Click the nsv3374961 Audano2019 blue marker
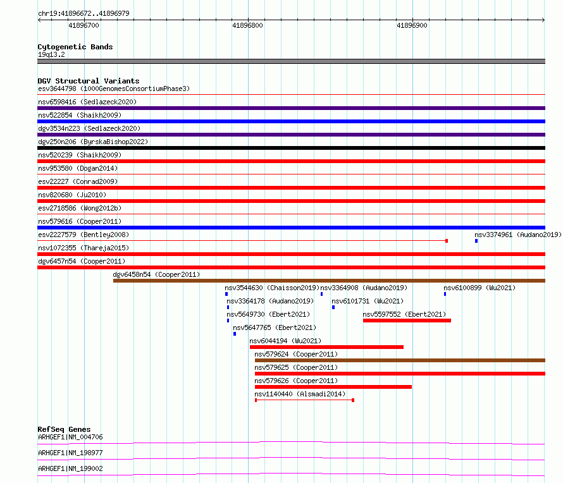Viewport: 563px width, 483px height. point(476,241)
